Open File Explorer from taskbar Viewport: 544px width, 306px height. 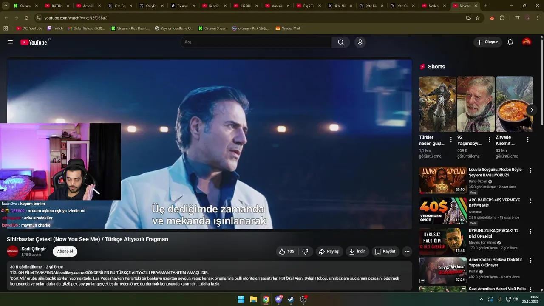[253, 299]
